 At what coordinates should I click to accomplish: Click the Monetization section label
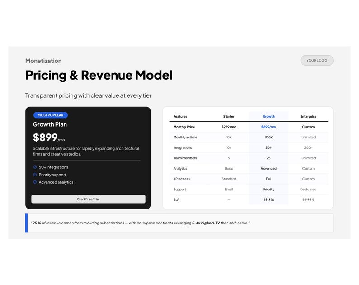click(43, 61)
